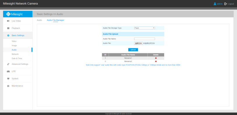Screen dimensions: 237x115
Task: Click the Delete column header
Action: click(x=156, y=55)
